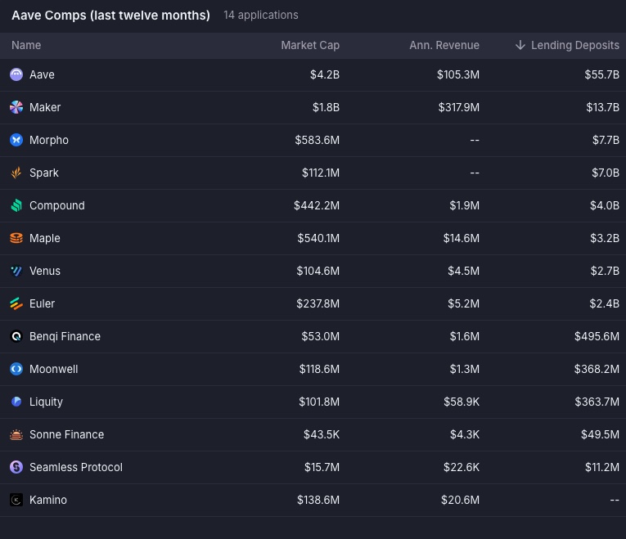Open the Kamino application name
This screenshot has height=539, width=626.
[48, 500]
